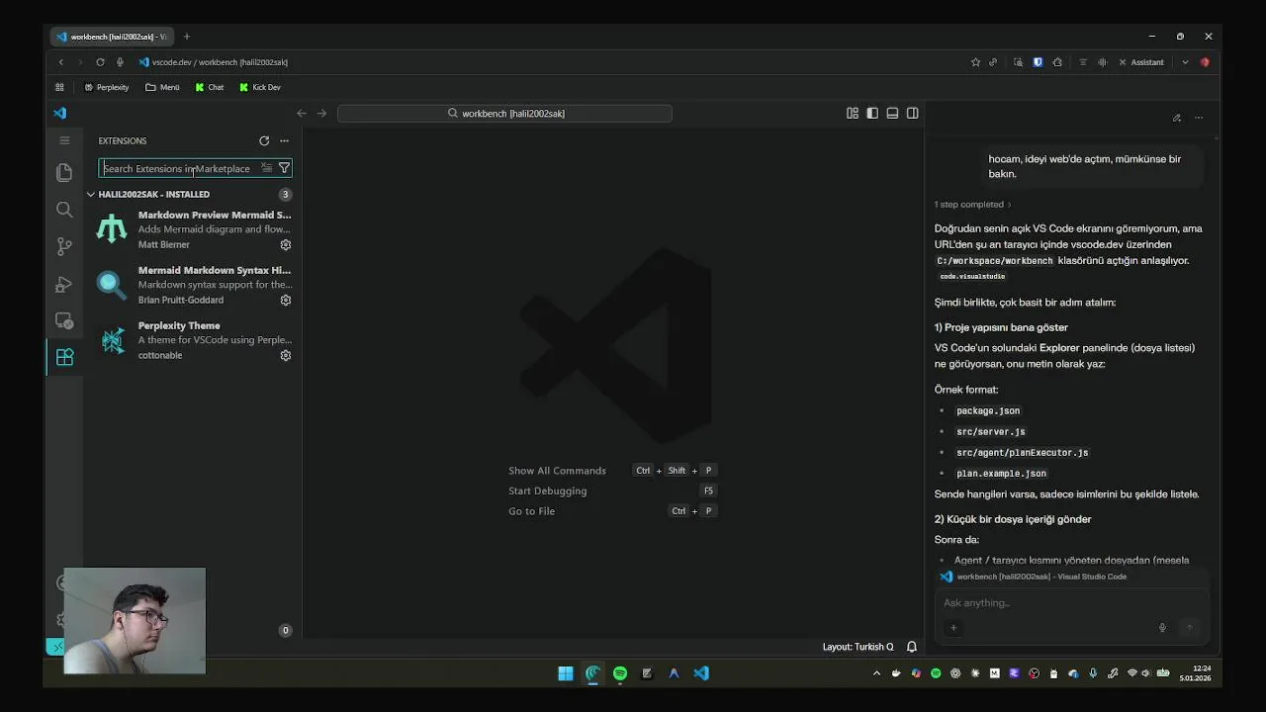
Task: Refresh the Extensions list
Action: (264, 140)
